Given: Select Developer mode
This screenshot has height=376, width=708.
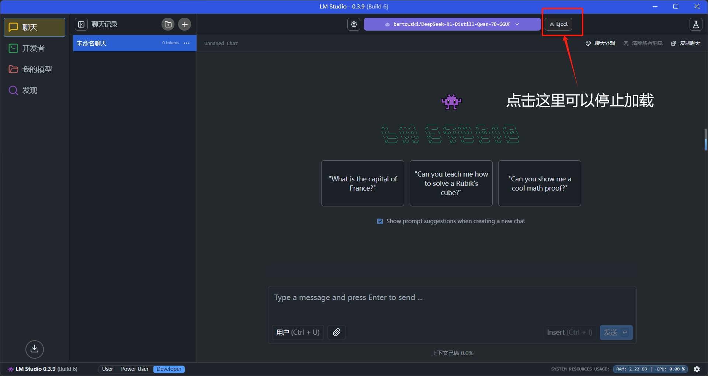Looking at the screenshot, I should coord(169,369).
